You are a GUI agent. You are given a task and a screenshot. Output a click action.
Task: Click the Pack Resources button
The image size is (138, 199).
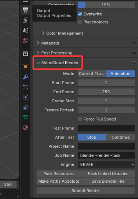pos(59,174)
